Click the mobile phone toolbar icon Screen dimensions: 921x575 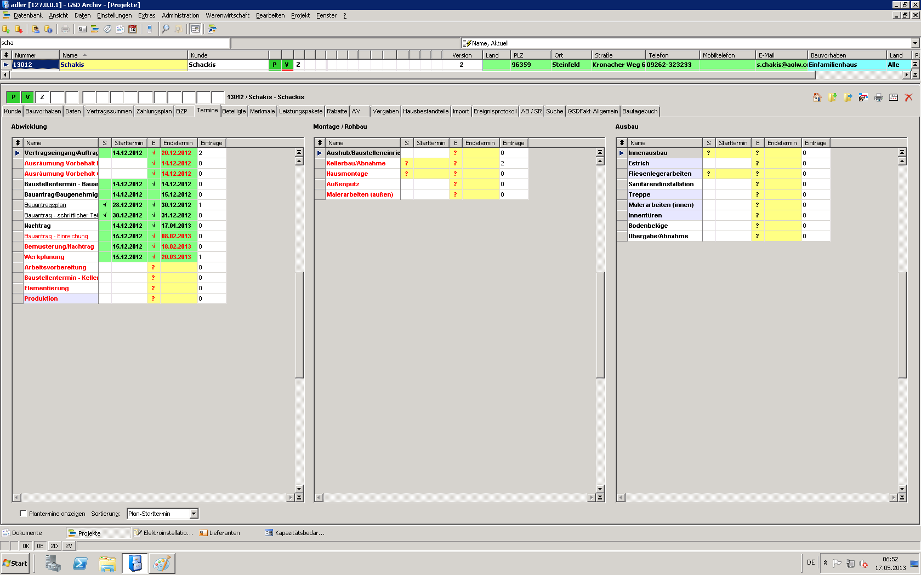tap(149, 29)
